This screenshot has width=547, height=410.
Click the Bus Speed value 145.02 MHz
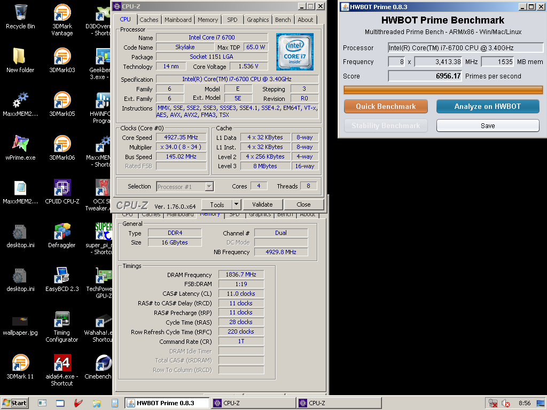(x=181, y=156)
